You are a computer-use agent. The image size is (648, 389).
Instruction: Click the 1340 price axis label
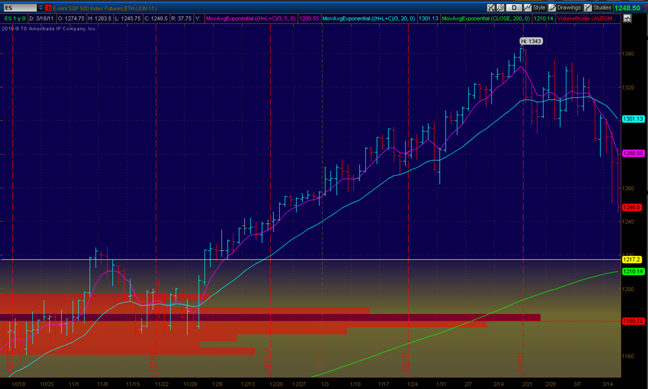coord(628,54)
